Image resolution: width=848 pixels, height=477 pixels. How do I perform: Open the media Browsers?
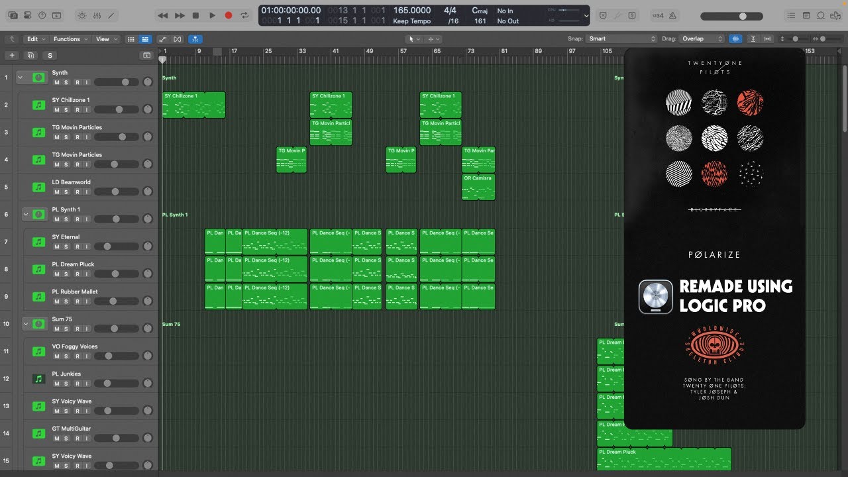tap(836, 15)
